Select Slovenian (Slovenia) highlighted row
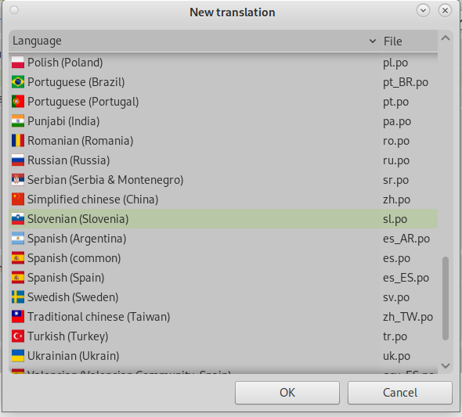Image resolution: width=462 pixels, height=417 pixels. click(x=223, y=219)
